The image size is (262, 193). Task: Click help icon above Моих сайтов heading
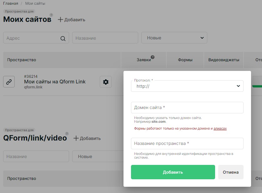pyautogui.click(x=51, y=15)
